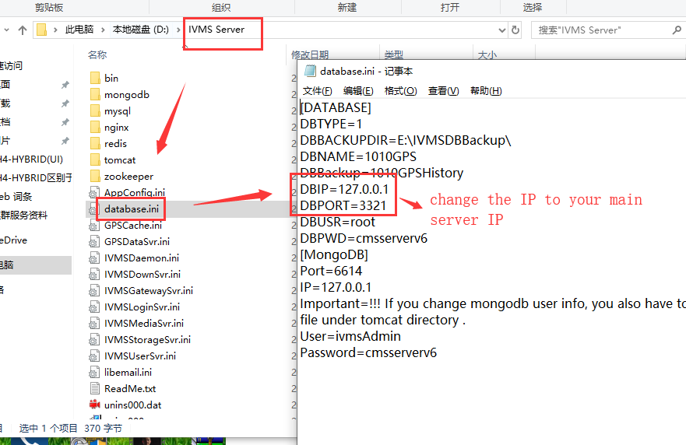Screen dimensions: 686x445
Task: Expand chevron after 此电脑 in breadcrumb
Action: pyautogui.click(x=103, y=30)
